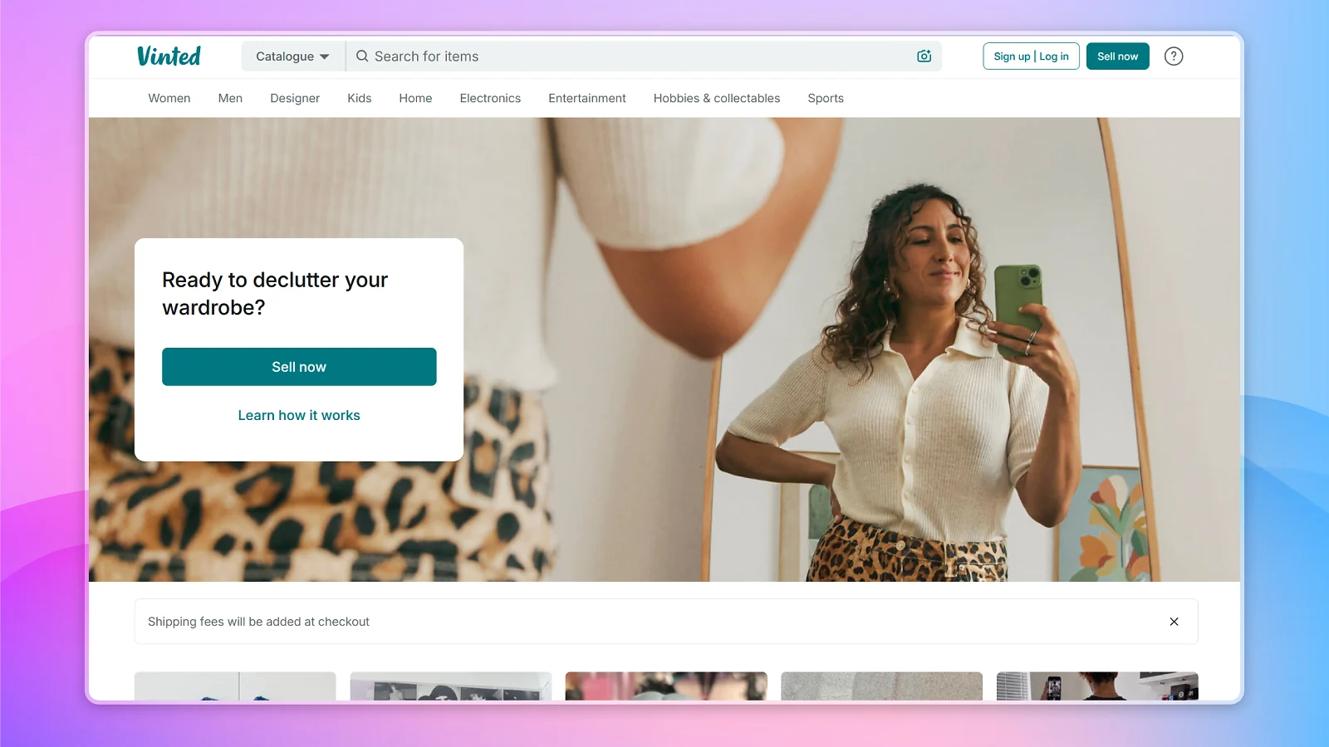This screenshot has height=747, width=1329.
Task: Click the Vinted logo
Action: click(169, 56)
